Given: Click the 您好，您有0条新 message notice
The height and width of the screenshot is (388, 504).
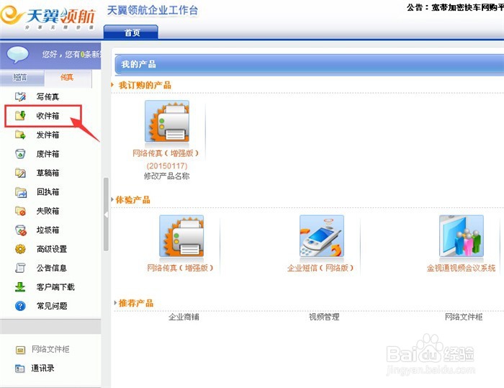Looking at the screenshot, I should [71, 54].
